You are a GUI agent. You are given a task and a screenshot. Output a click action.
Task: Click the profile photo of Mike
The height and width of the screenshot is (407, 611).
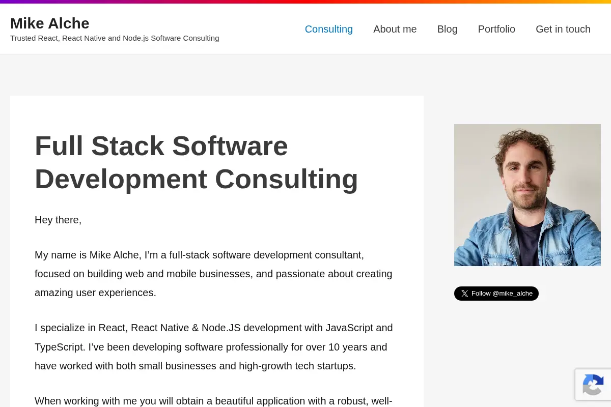coord(527,195)
